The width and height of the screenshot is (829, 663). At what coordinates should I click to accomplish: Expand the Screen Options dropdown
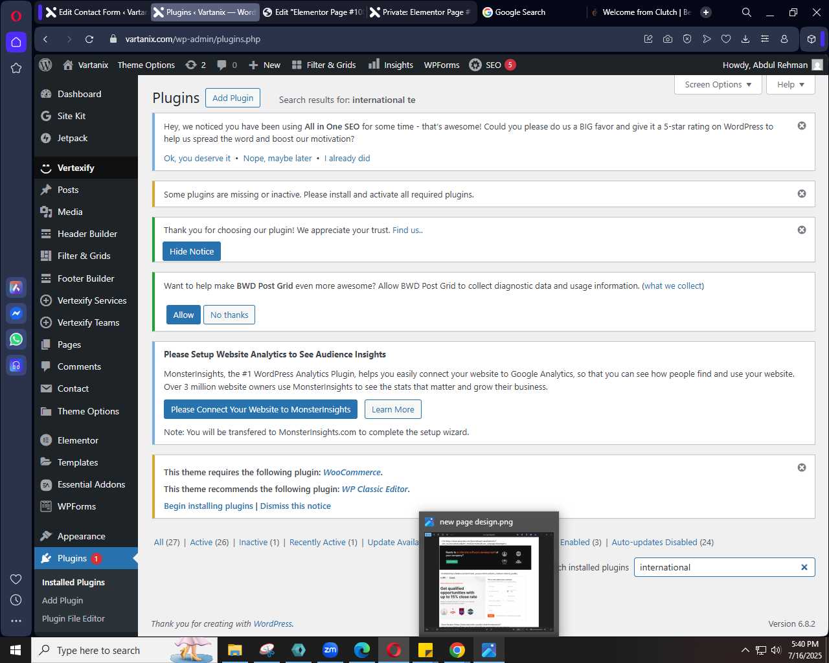tap(718, 85)
